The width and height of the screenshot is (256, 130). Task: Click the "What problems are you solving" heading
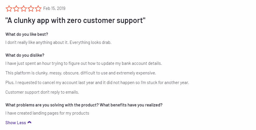pyautogui.click(x=84, y=105)
